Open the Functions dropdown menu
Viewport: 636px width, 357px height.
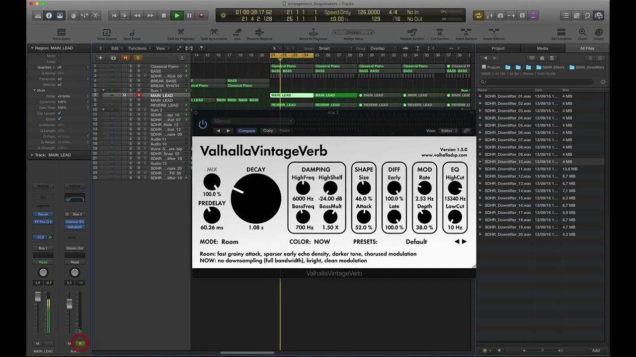pos(139,49)
